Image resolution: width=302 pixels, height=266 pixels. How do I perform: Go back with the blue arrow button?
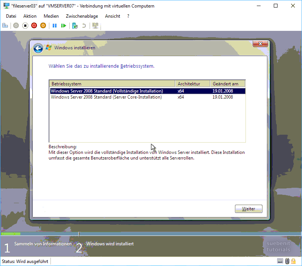[38, 48]
